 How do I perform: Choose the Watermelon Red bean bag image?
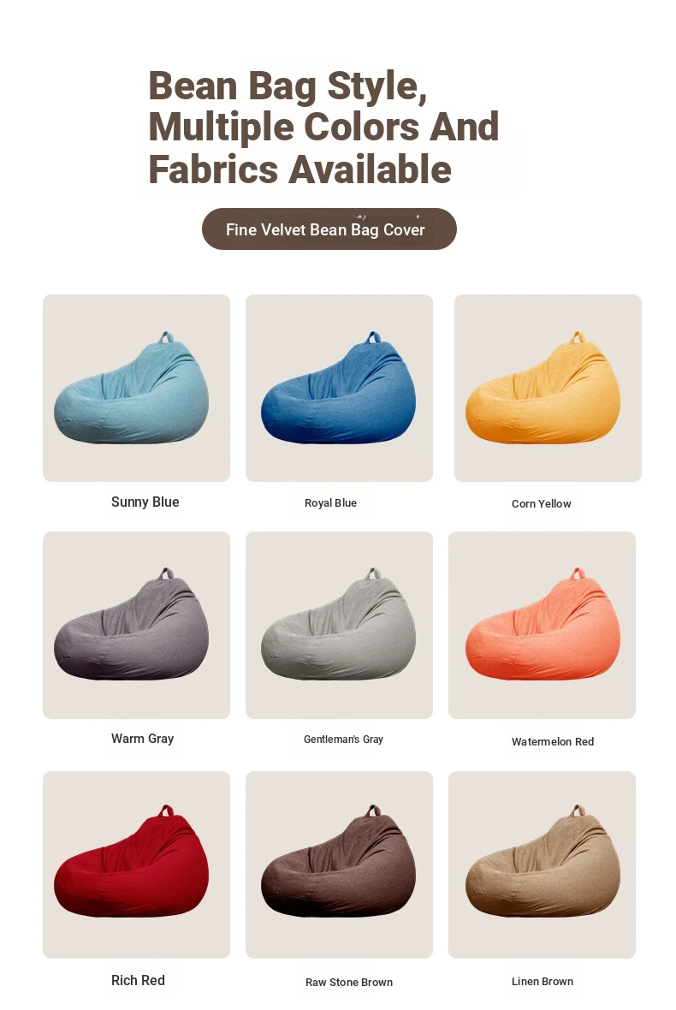click(x=543, y=625)
